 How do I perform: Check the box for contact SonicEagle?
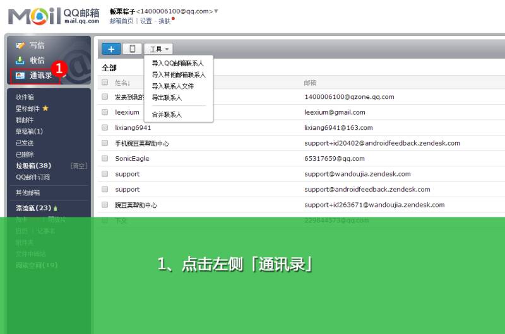pos(105,158)
